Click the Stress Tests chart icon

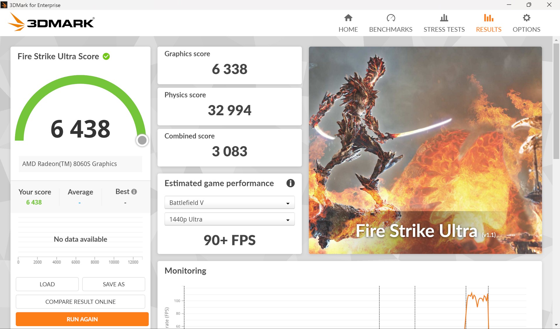click(x=444, y=18)
